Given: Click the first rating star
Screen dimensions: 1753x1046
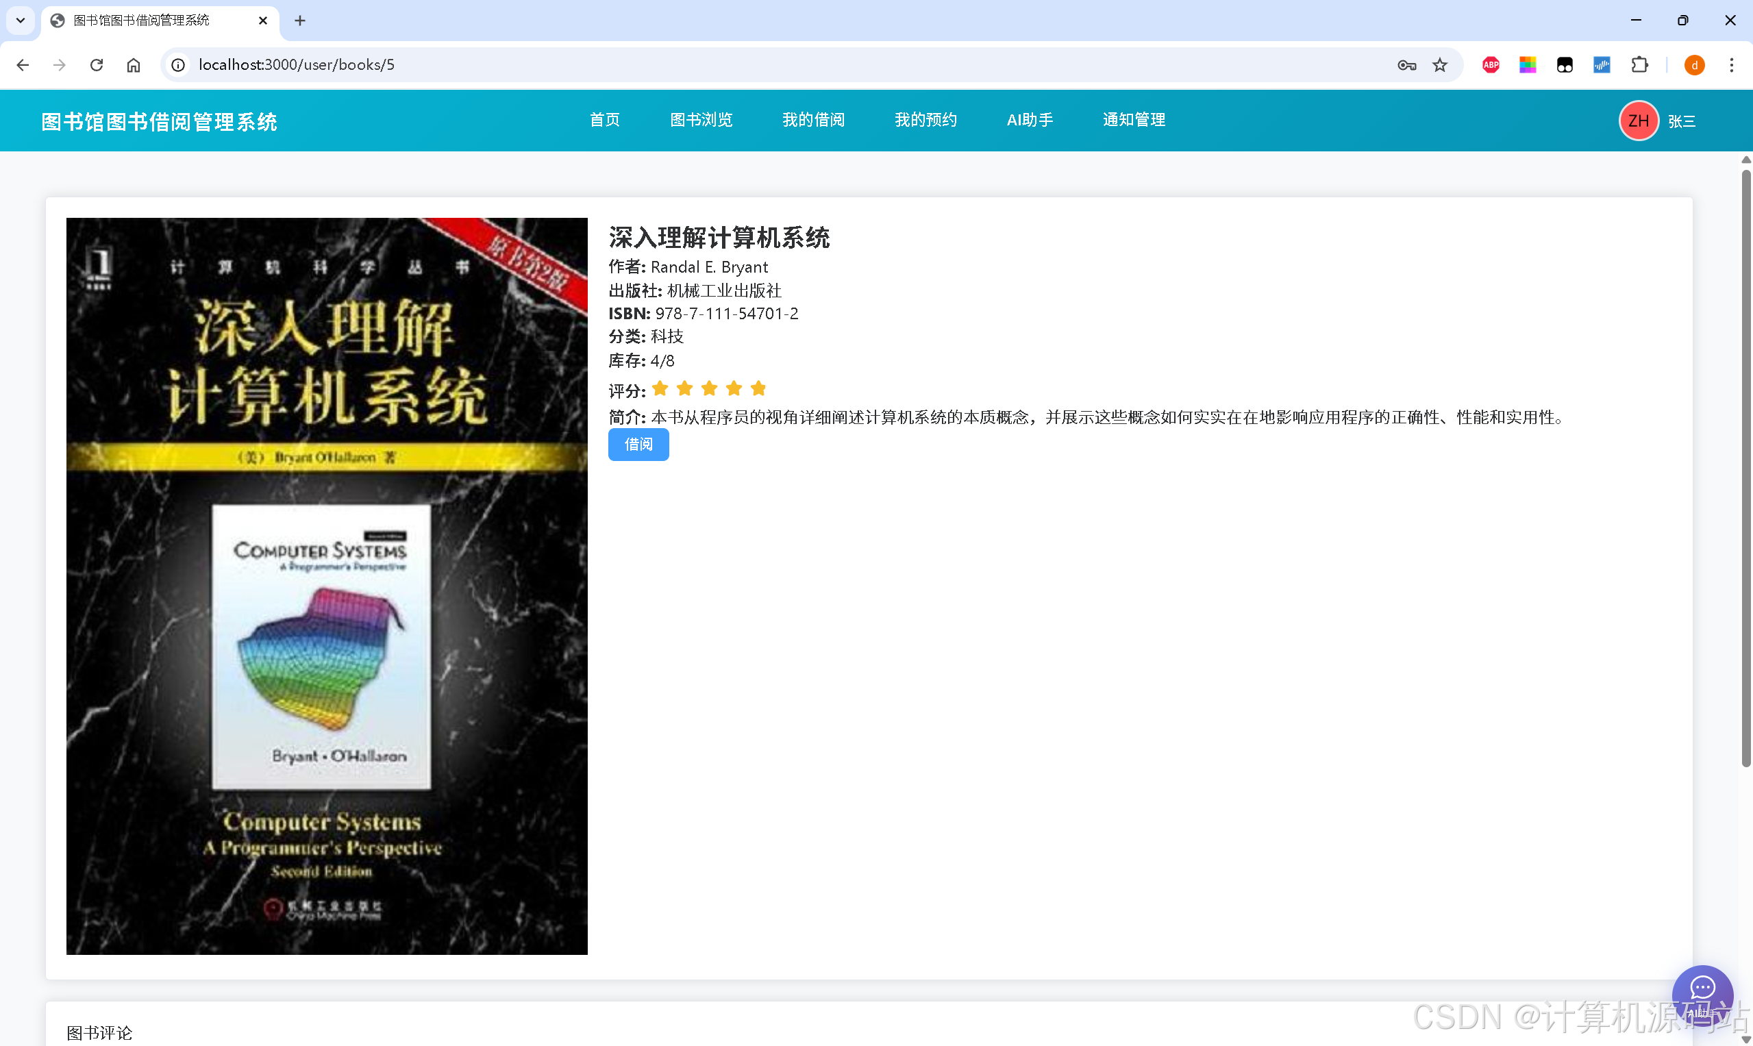Looking at the screenshot, I should coord(660,388).
